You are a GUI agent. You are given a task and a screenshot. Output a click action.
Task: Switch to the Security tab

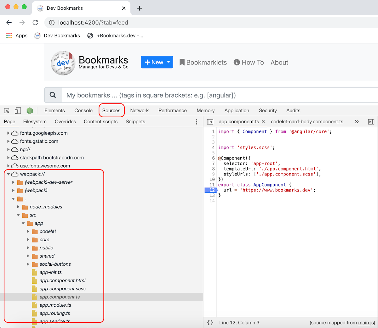pos(268,110)
